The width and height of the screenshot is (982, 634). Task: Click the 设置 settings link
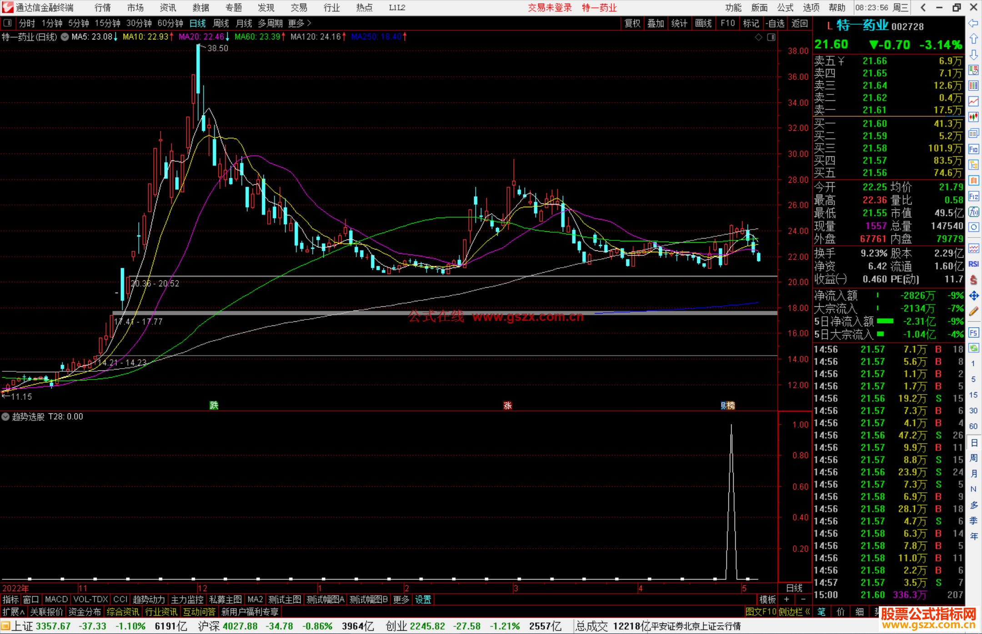pos(423,599)
